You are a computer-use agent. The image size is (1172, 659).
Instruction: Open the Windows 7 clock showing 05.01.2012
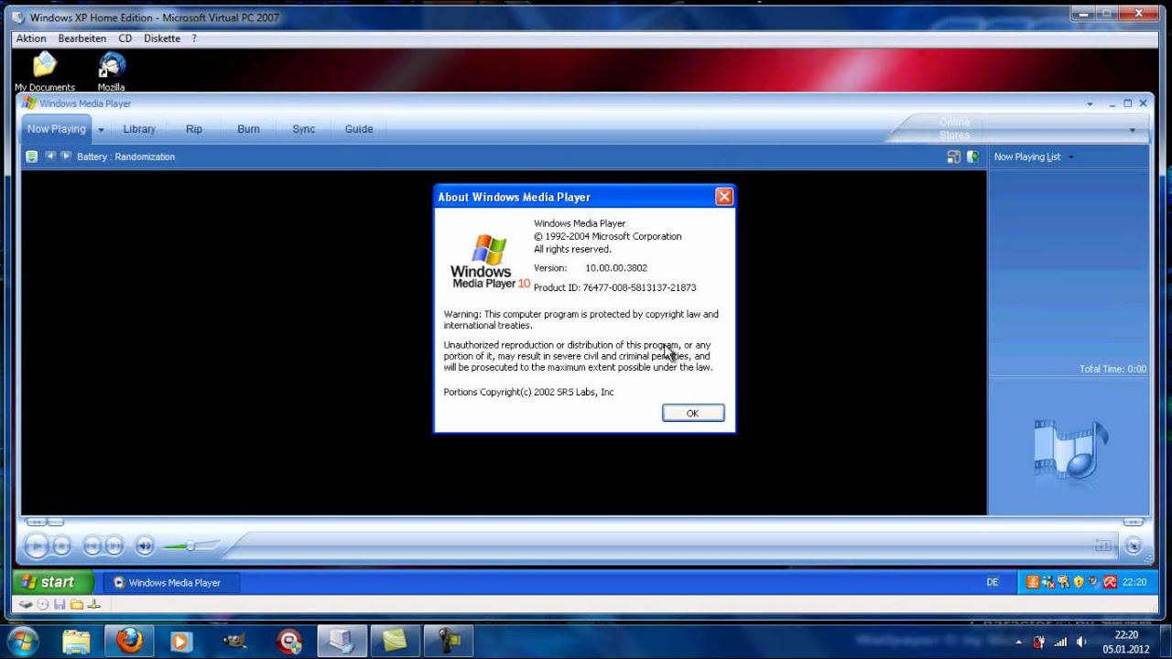tap(1126, 642)
